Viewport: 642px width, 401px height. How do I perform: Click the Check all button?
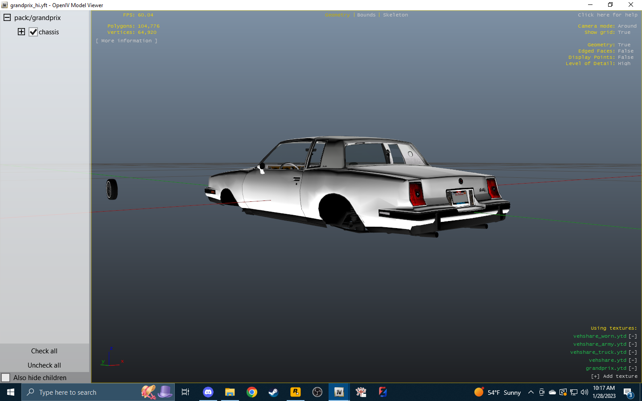tap(44, 351)
